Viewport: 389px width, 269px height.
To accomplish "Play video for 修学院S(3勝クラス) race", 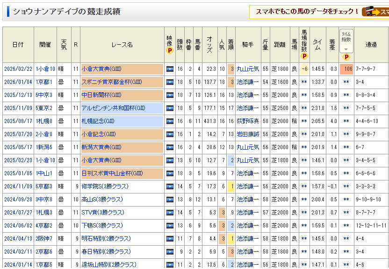I will 170,186.
